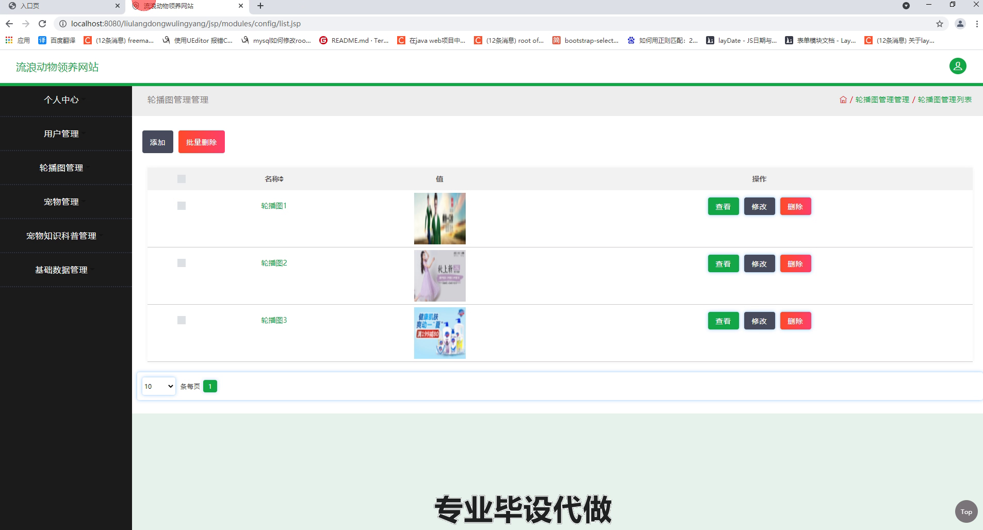Click the home icon in breadcrumb
This screenshot has height=530, width=983.
tap(843, 100)
